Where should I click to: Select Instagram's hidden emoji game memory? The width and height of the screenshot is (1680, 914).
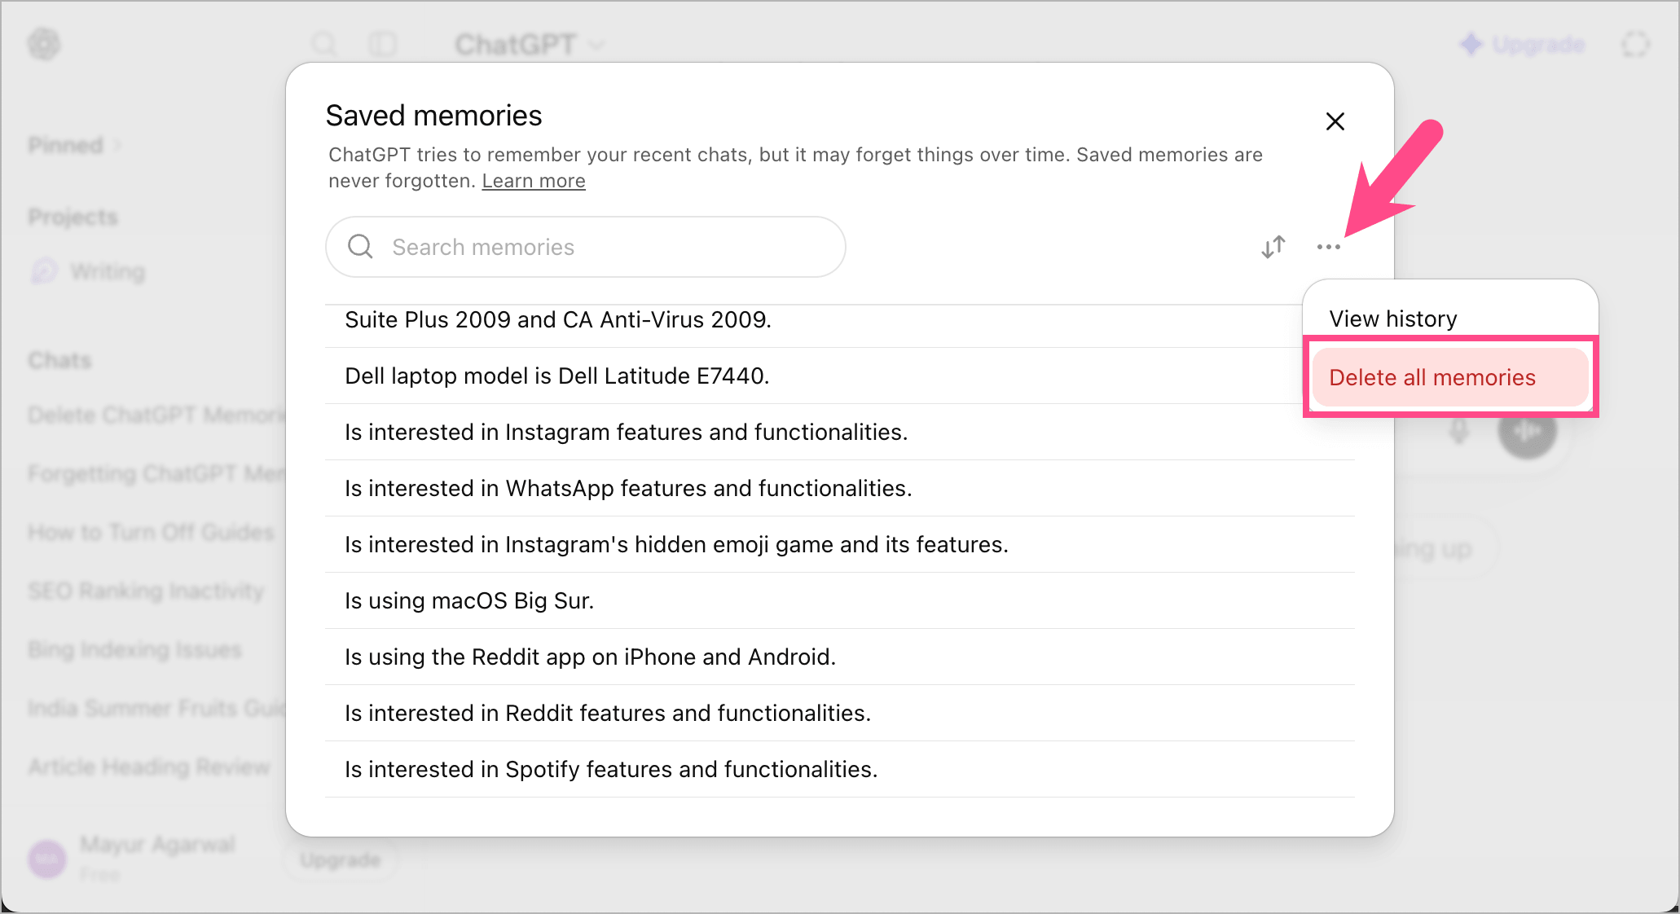coord(840,544)
